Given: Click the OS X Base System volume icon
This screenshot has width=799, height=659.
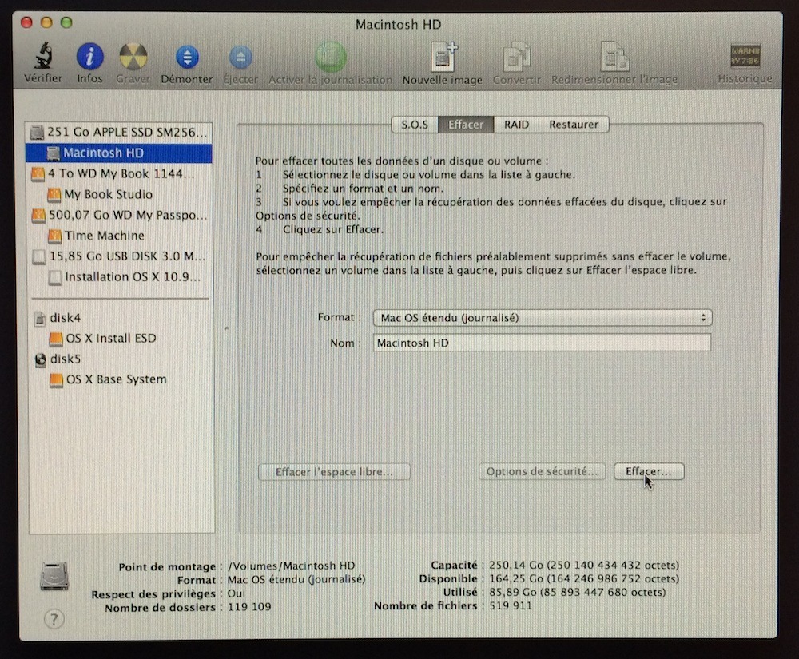Looking at the screenshot, I should [57, 380].
